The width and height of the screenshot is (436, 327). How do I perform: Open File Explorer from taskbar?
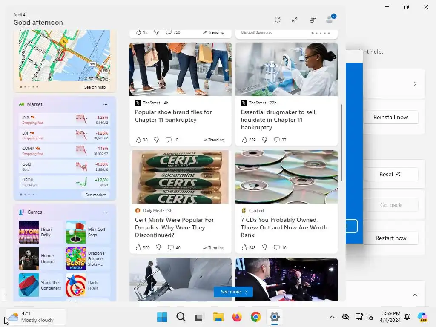coord(218,317)
